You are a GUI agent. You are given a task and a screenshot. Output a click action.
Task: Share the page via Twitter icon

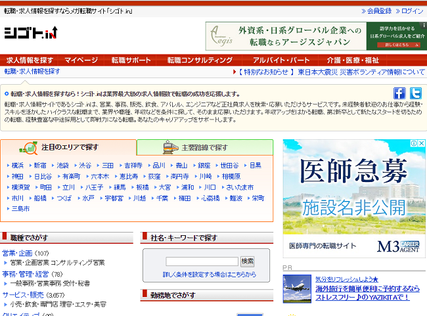pyautogui.click(x=416, y=93)
